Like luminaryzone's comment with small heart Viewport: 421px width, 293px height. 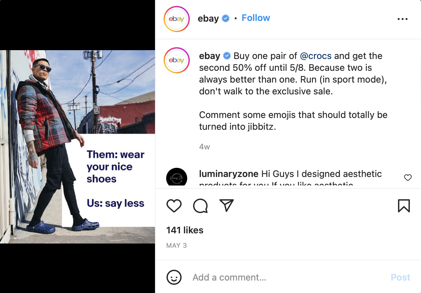click(x=408, y=178)
